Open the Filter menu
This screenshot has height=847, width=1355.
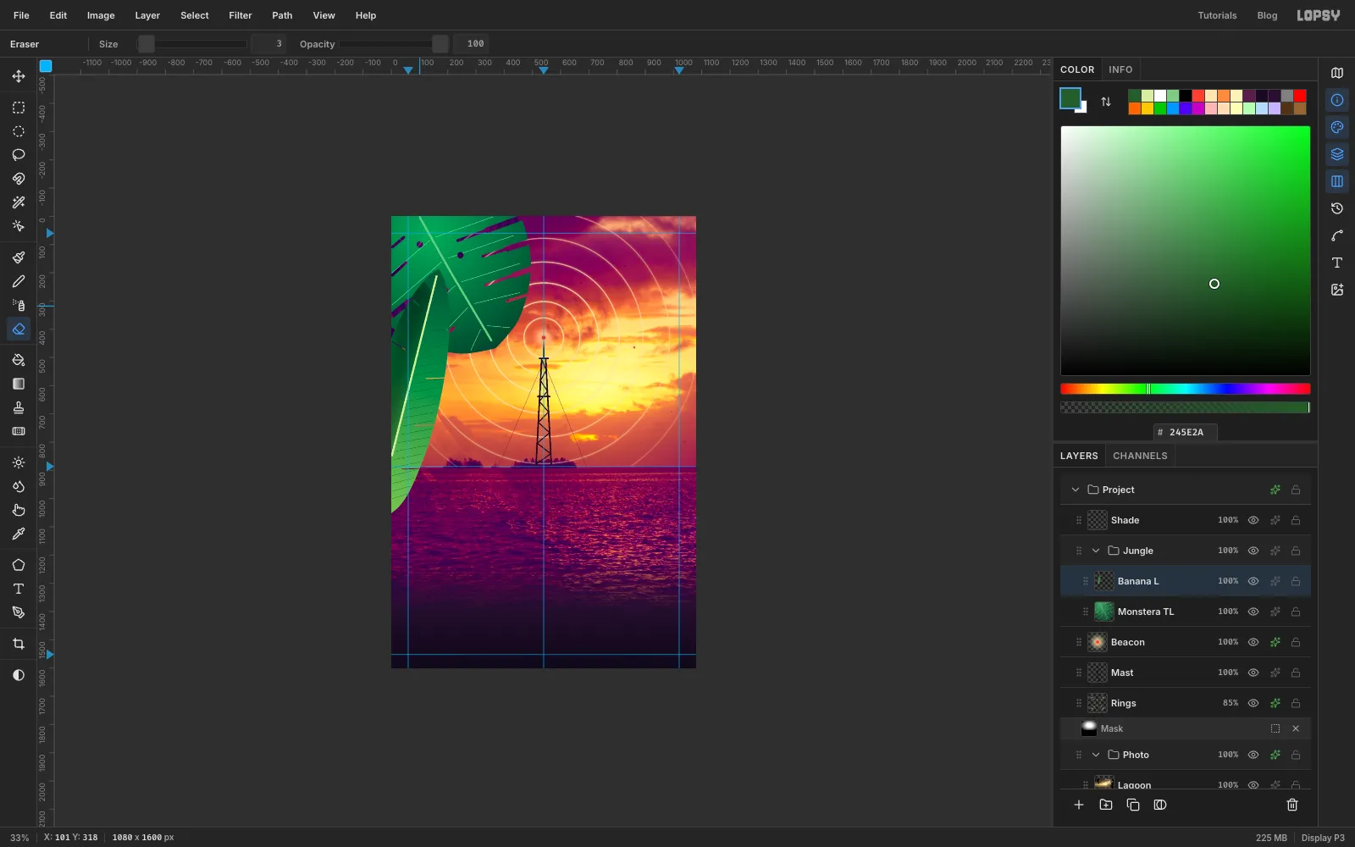tap(241, 15)
